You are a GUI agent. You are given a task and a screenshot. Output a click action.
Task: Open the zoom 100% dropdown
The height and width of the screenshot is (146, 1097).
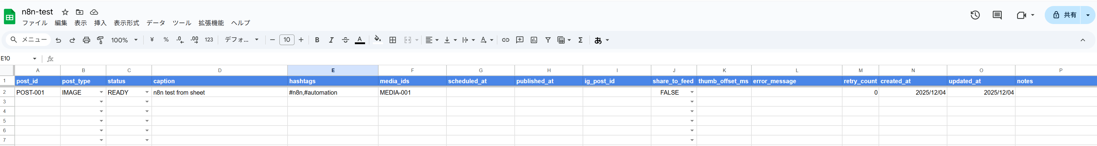124,40
